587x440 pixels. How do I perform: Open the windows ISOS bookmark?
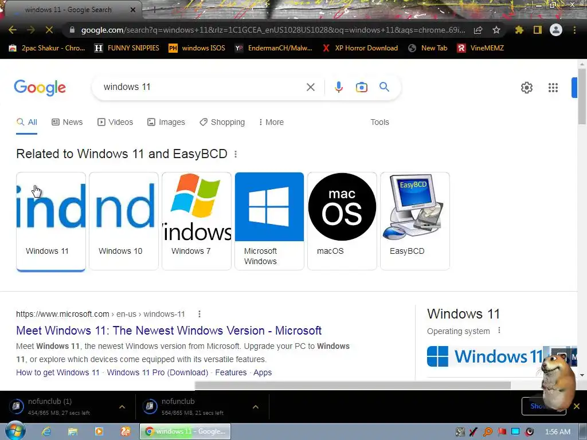(197, 48)
